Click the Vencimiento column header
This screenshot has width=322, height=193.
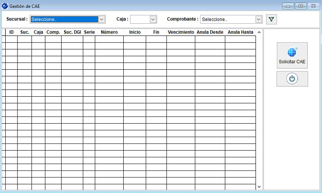pyautogui.click(x=181, y=32)
